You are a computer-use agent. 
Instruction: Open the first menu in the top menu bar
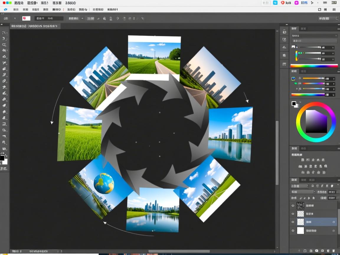click(19, 3)
